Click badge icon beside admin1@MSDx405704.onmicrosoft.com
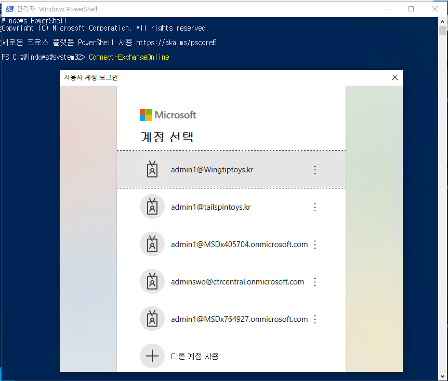 pos(152,244)
